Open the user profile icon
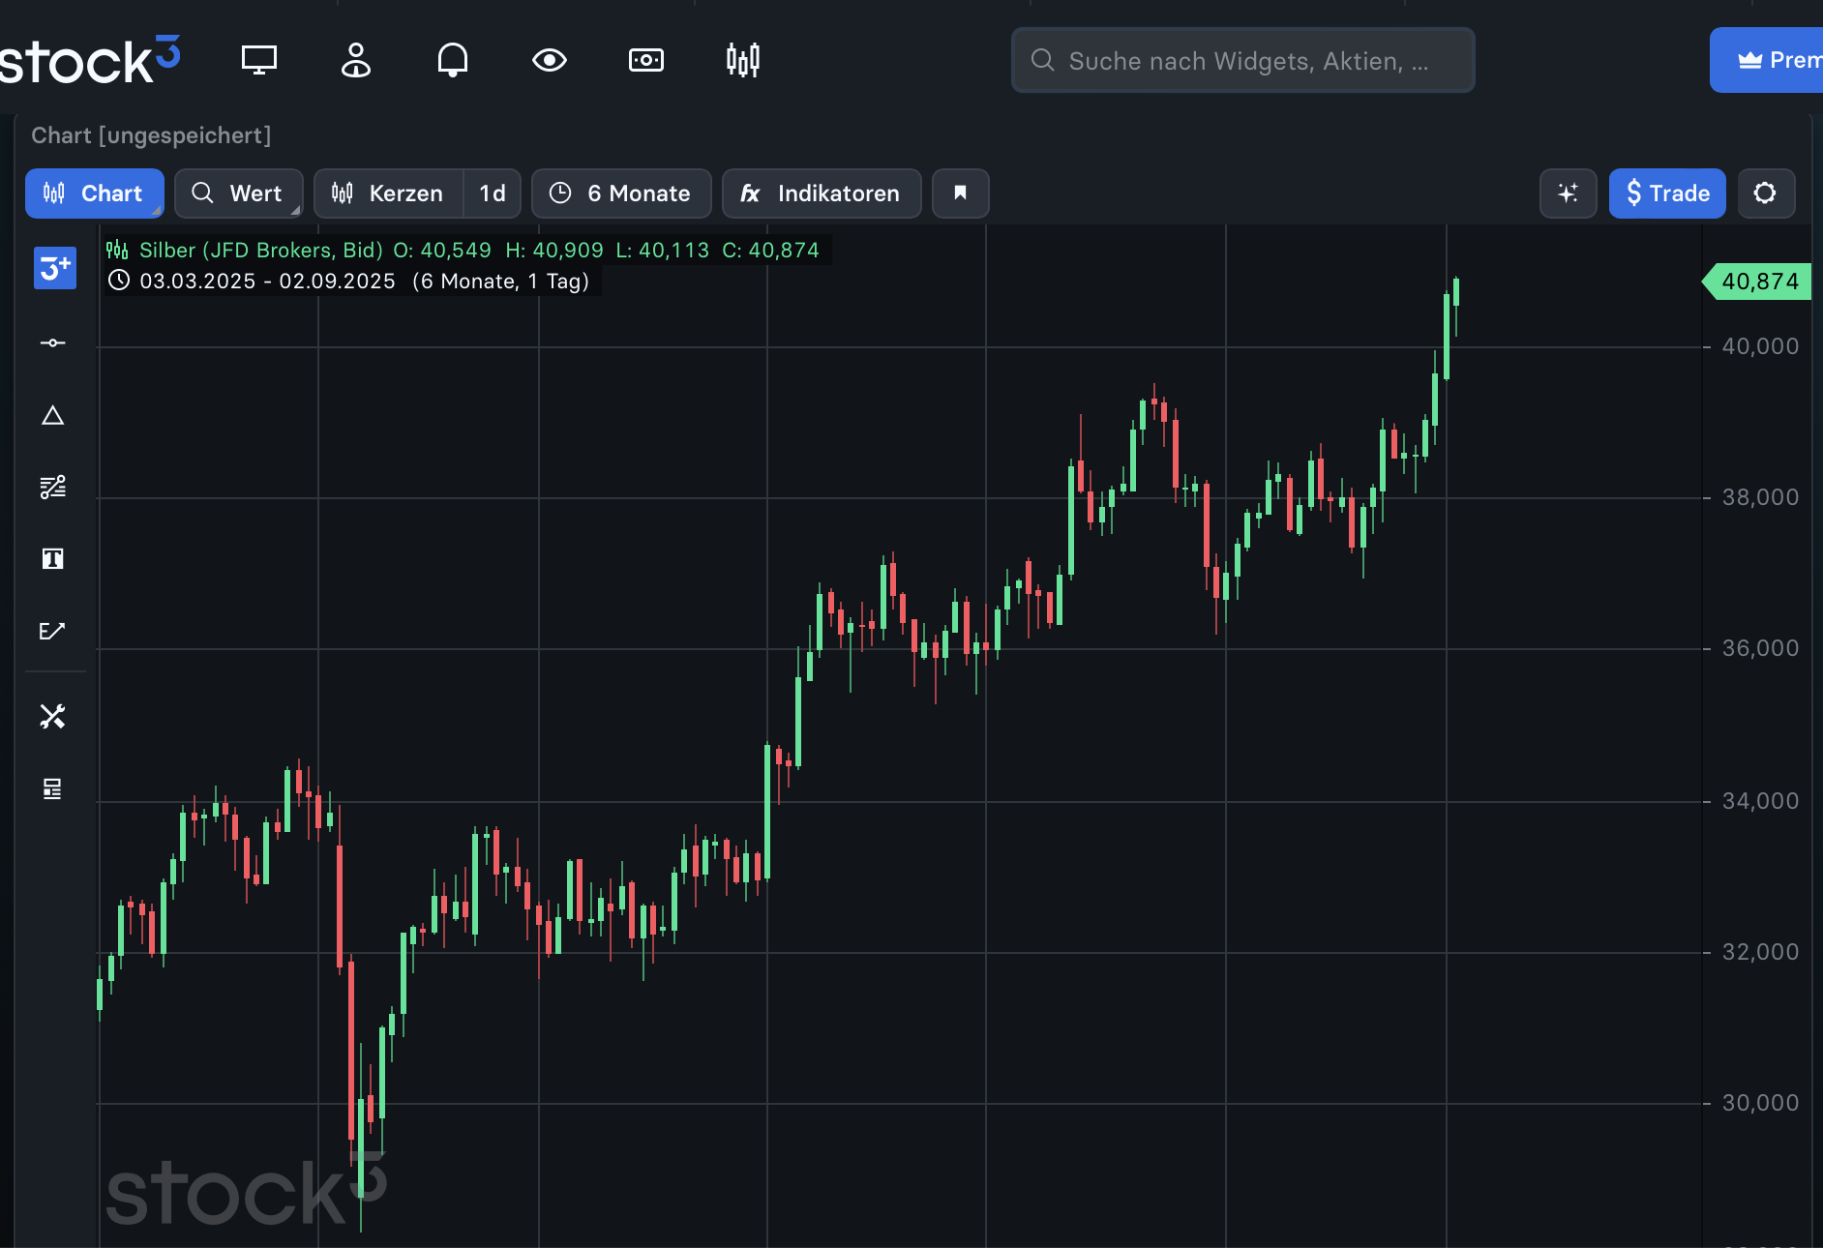The image size is (1823, 1248). 356,60
